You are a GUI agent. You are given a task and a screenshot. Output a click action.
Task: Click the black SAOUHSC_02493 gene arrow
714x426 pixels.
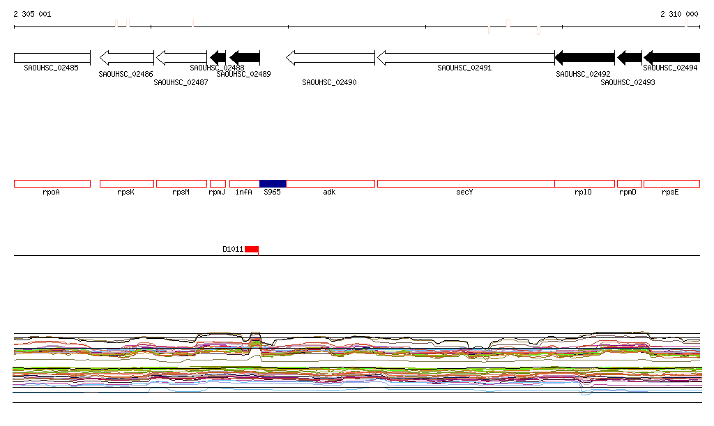(630, 58)
